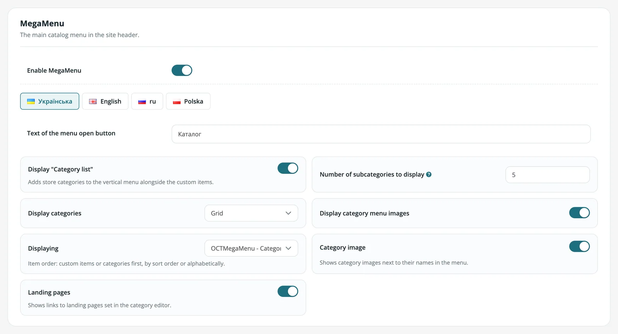The height and width of the screenshot is (334, 618).
Task: Toggle Display category menu images switch
Action: (x=579, y=213)
